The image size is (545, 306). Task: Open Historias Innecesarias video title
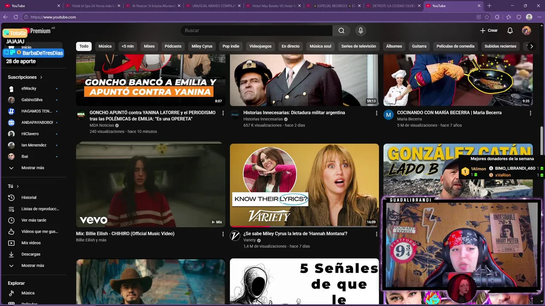[294, 113]
